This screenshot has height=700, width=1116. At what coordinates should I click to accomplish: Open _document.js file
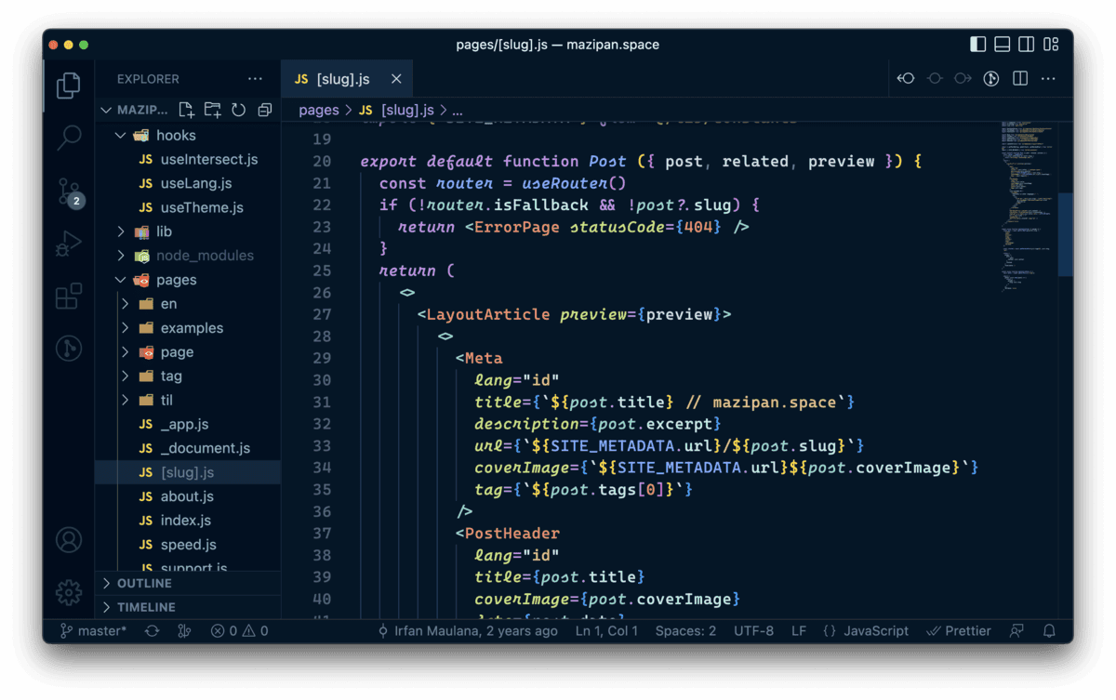pos(188,448)
